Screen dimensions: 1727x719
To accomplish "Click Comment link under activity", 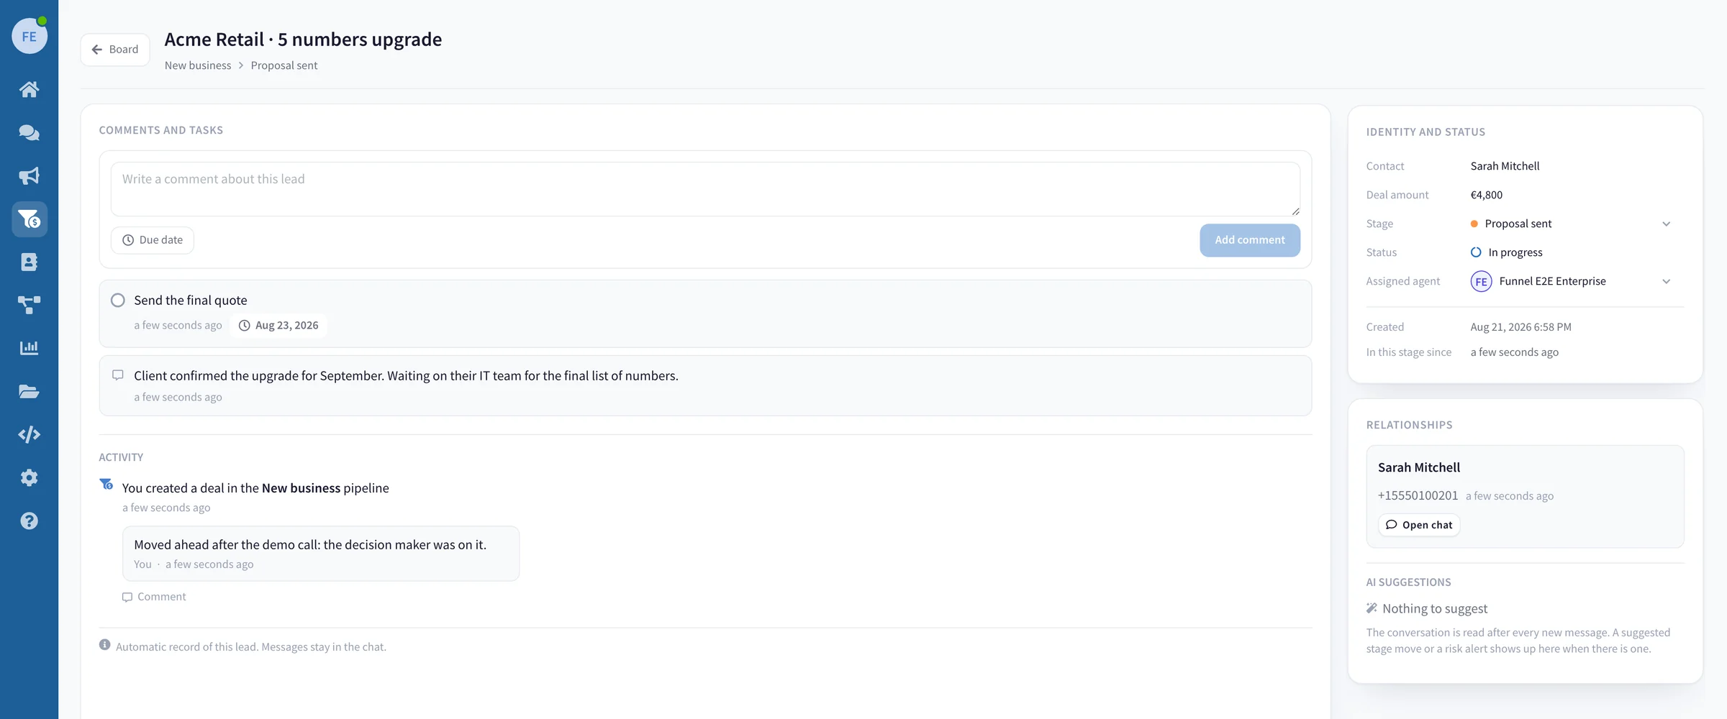I will [154, 597].
